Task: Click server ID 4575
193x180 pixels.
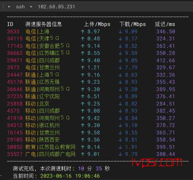Action: pyautogui.click(x=13, y=111)
